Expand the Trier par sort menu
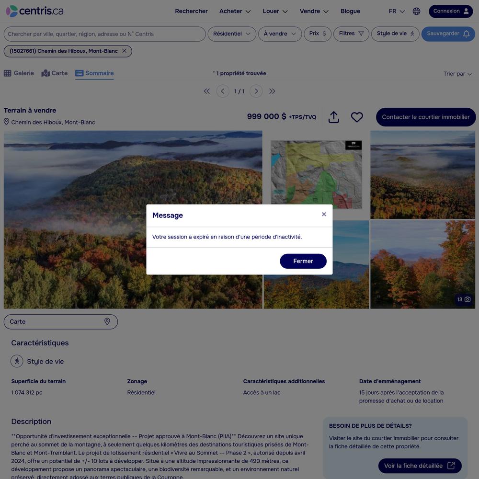 457,74
